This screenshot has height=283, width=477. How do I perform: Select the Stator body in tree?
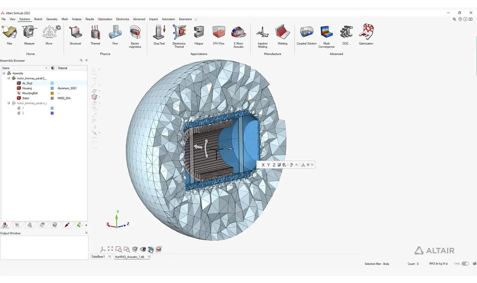26,98
